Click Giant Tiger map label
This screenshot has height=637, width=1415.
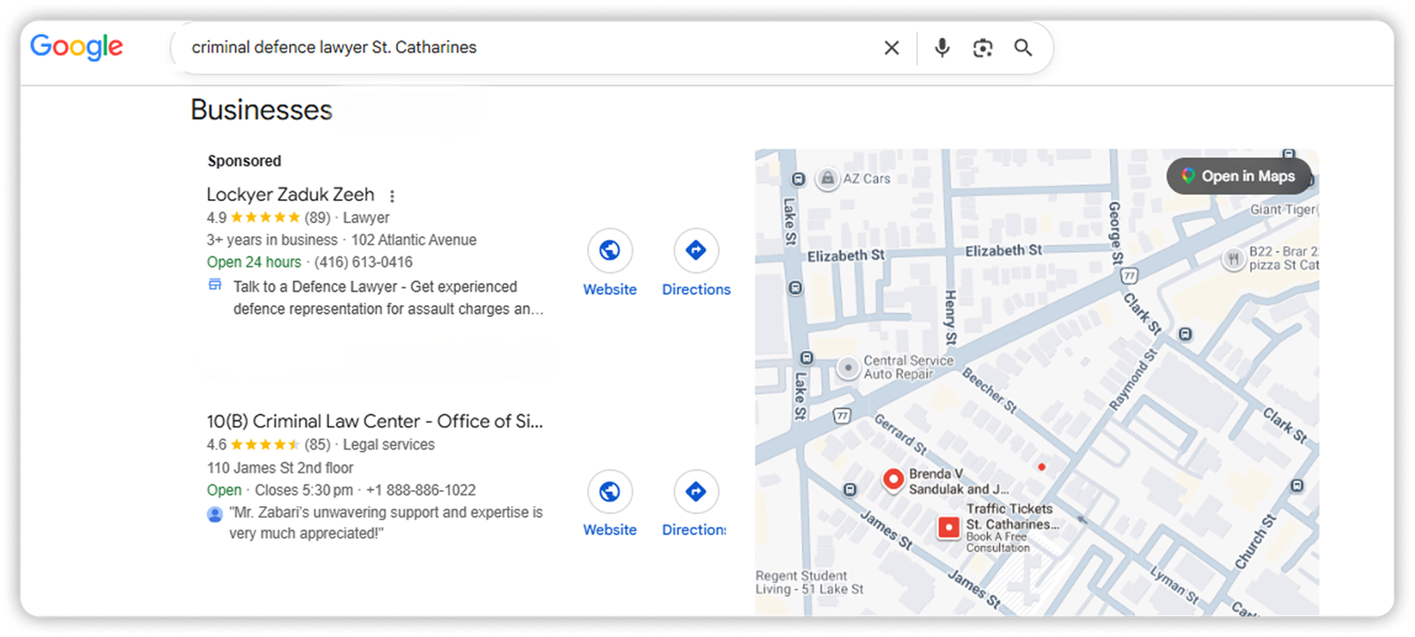tap(1283, 210)
